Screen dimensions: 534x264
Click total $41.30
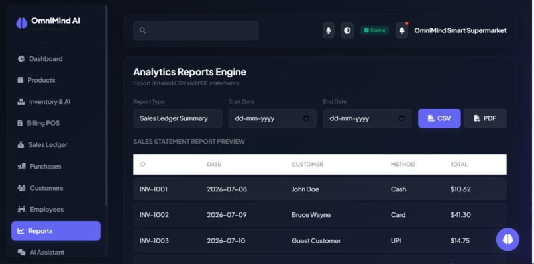(460, 215)
